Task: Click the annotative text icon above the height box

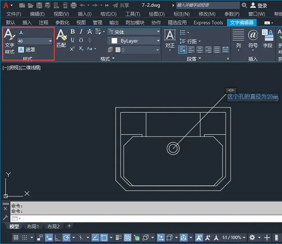Action: tap(21, 33)
